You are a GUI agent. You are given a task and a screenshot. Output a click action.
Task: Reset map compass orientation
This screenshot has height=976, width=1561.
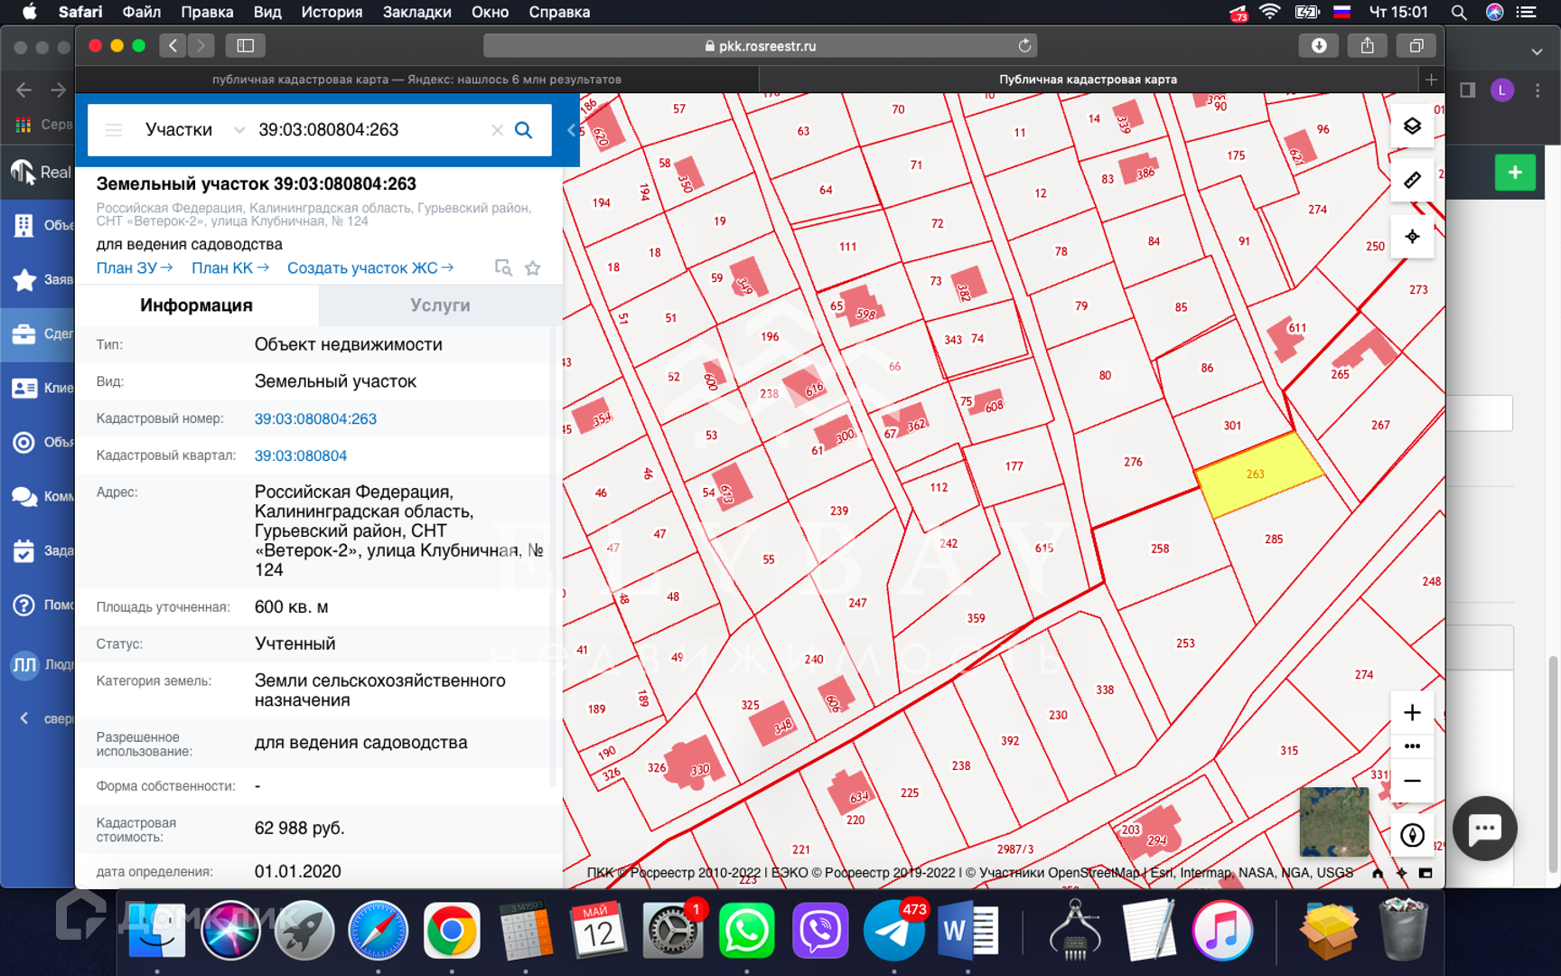(x=1412, y=835)
